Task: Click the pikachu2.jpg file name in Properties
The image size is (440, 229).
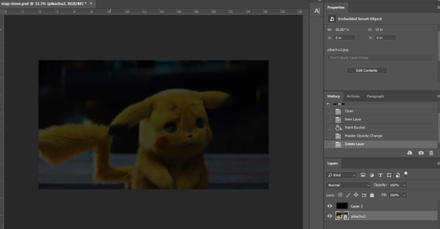Action: [x=338, y=50]
